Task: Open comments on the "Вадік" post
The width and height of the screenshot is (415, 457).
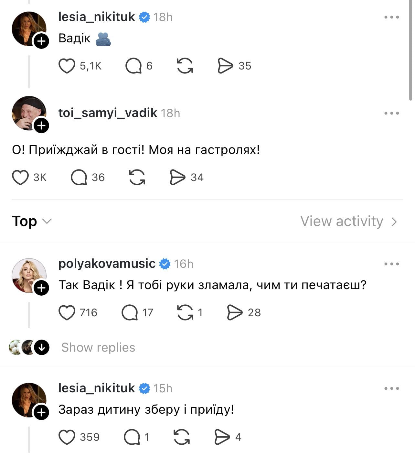Action: [x=133, y=66]
